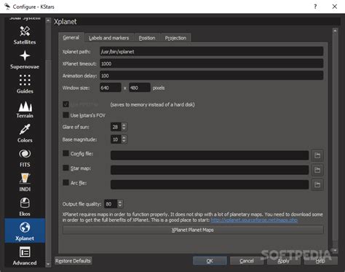Browse for an Arc file

317,184
